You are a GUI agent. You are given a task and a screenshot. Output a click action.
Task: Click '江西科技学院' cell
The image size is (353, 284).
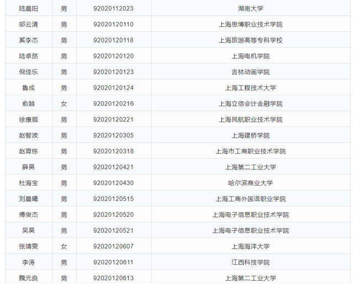coord(250,262)
